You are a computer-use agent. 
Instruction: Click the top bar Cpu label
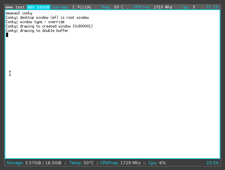pos(186,7)
